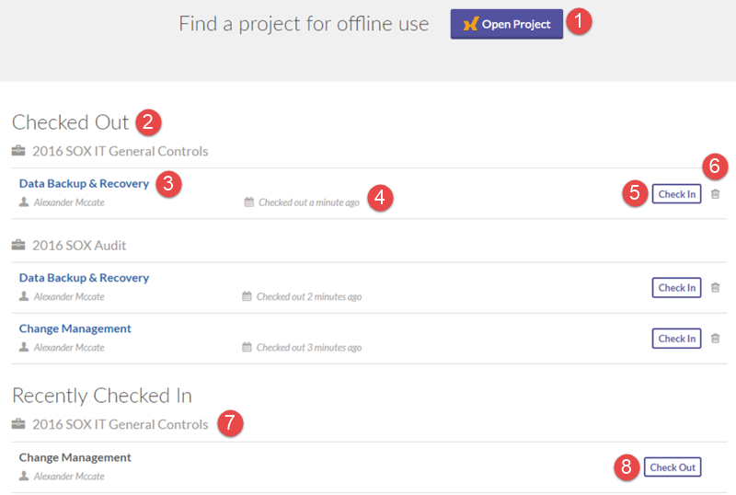736x495 pixels.
Task: Click the 'Checked out 3 minutes ago' timestamp
Action: click(308, 348)
